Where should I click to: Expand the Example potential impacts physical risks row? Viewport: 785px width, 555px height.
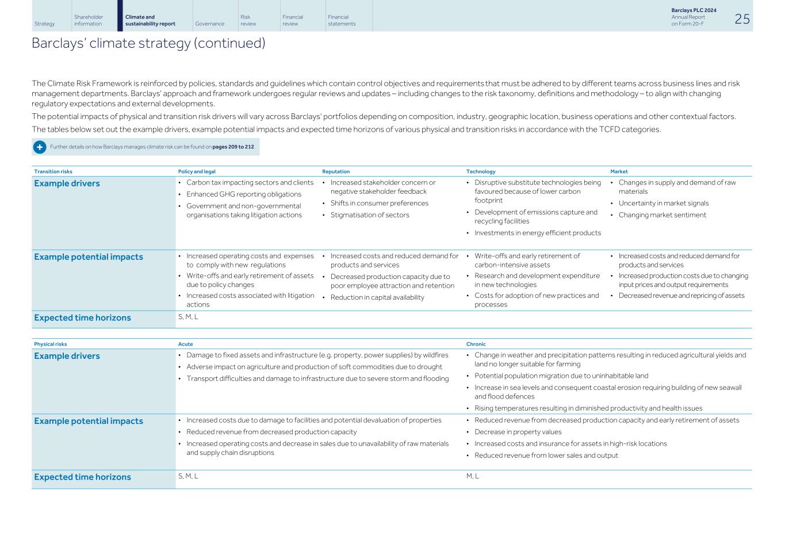(x=89, y=420)
